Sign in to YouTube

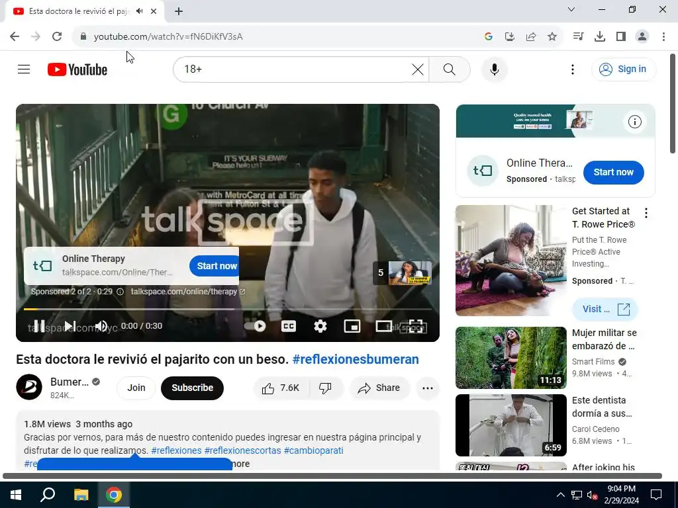click(624, 69)
